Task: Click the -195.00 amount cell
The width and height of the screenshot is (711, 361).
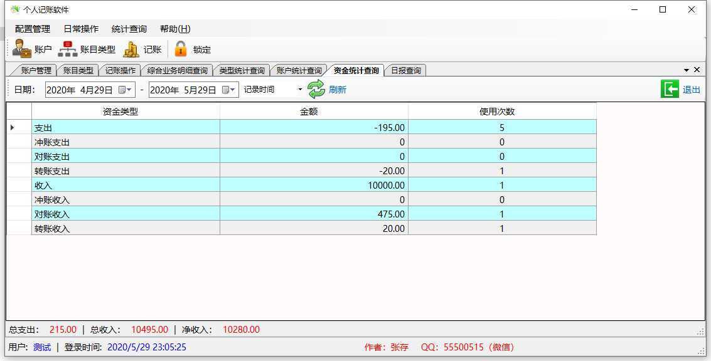Action: tap(314, 127)
